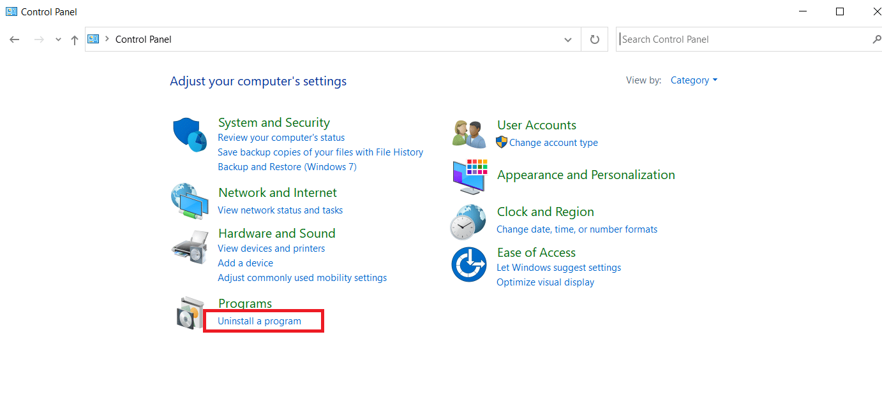Go back using the back arrow
Screen dimensions: 882x404
15,40
